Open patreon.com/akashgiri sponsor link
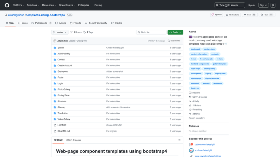 [x=205, y=144]
